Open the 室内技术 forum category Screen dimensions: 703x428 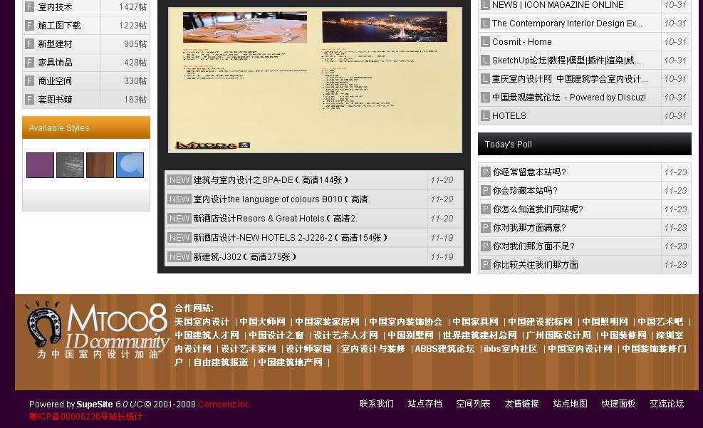coord(55,6)
